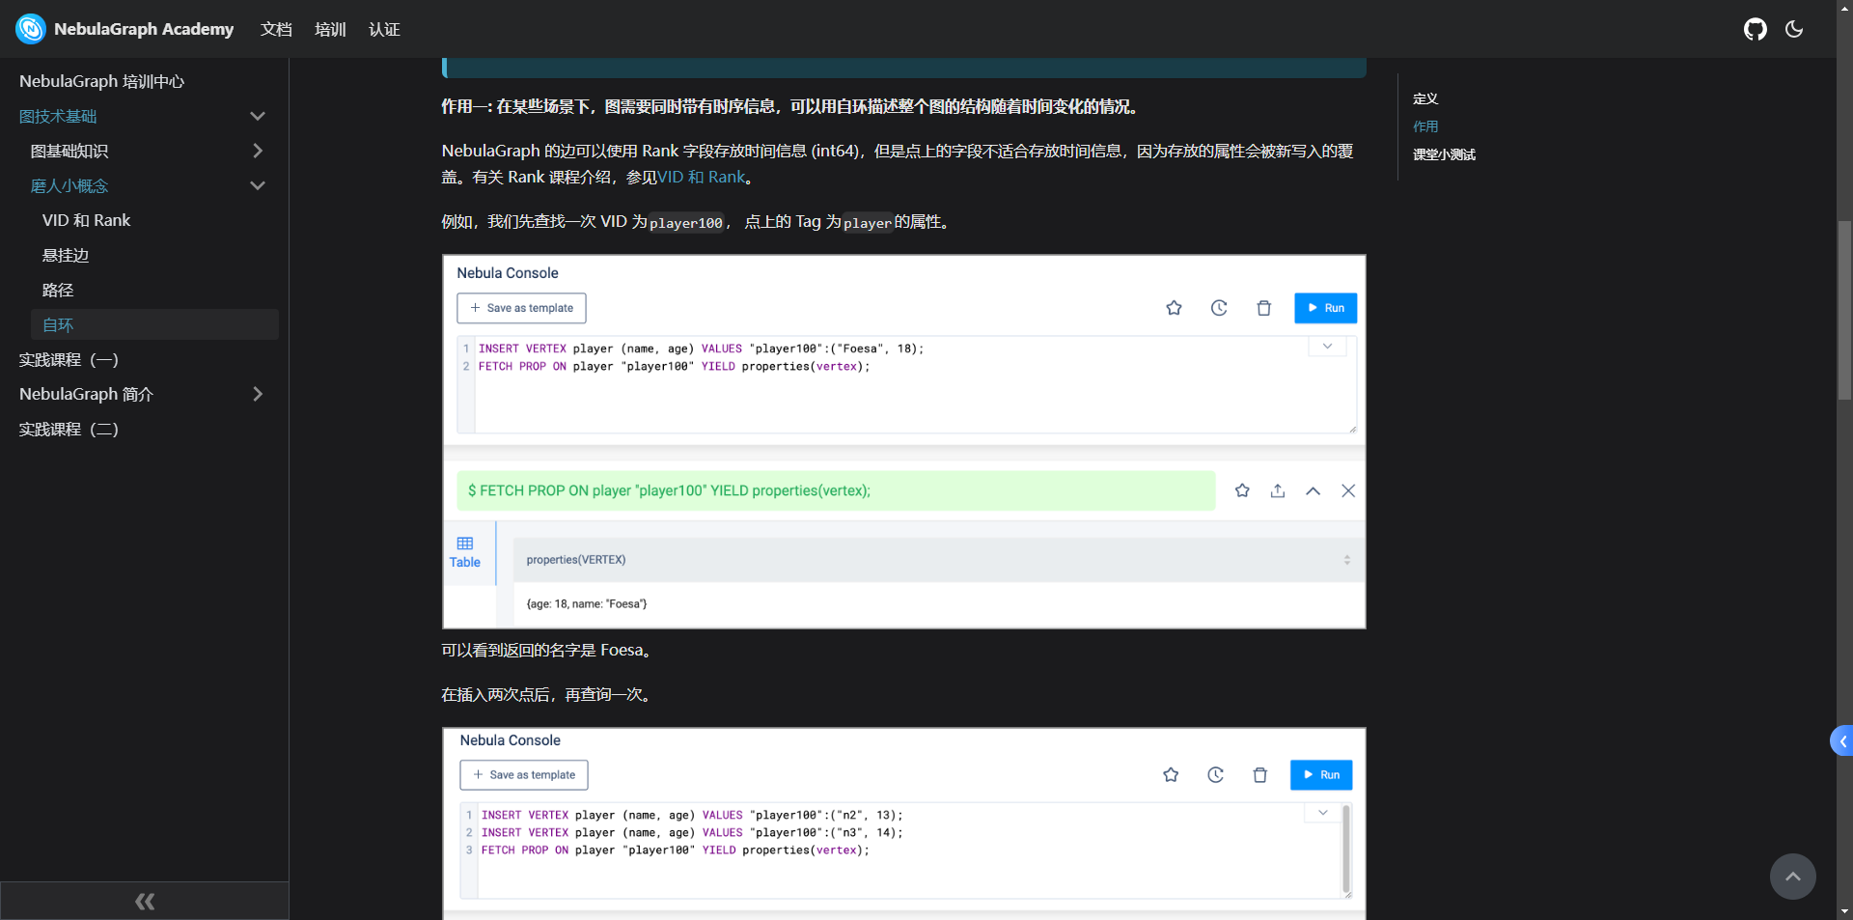Open the GitHub repository icon
Viewport: 1853px width, 920px height.
1756,29
